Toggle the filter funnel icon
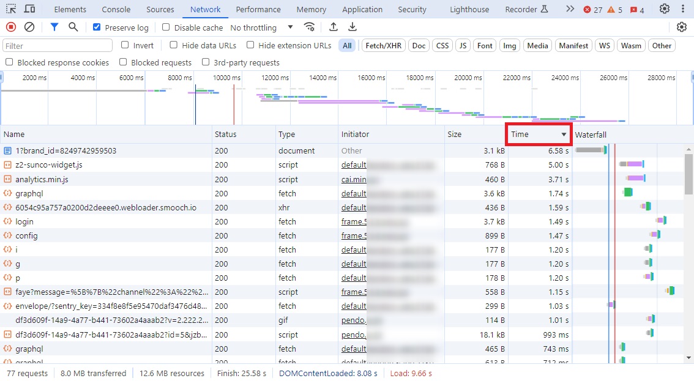The width and height of the screenshot is (694, 381). point(54,27)
